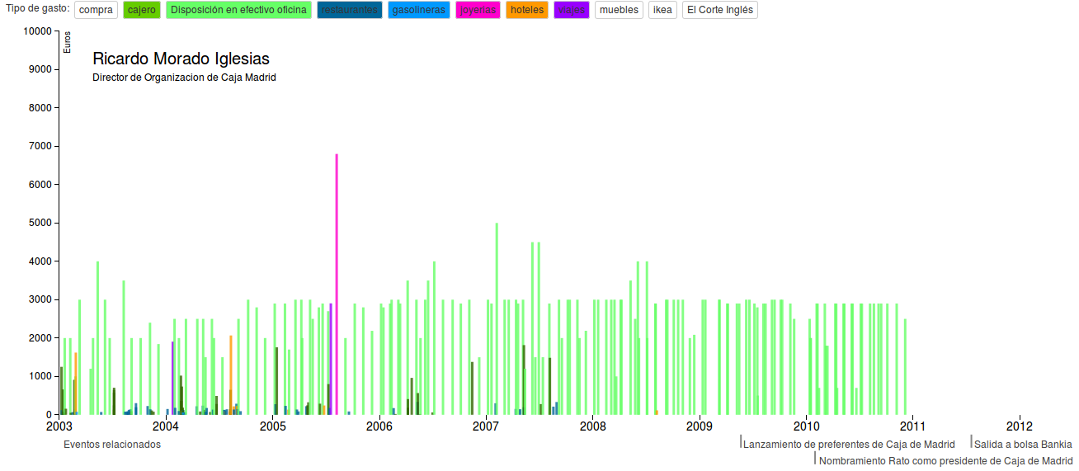Click the 2008 year label on axis
The image size is (1079, 471).
[592, 426]
